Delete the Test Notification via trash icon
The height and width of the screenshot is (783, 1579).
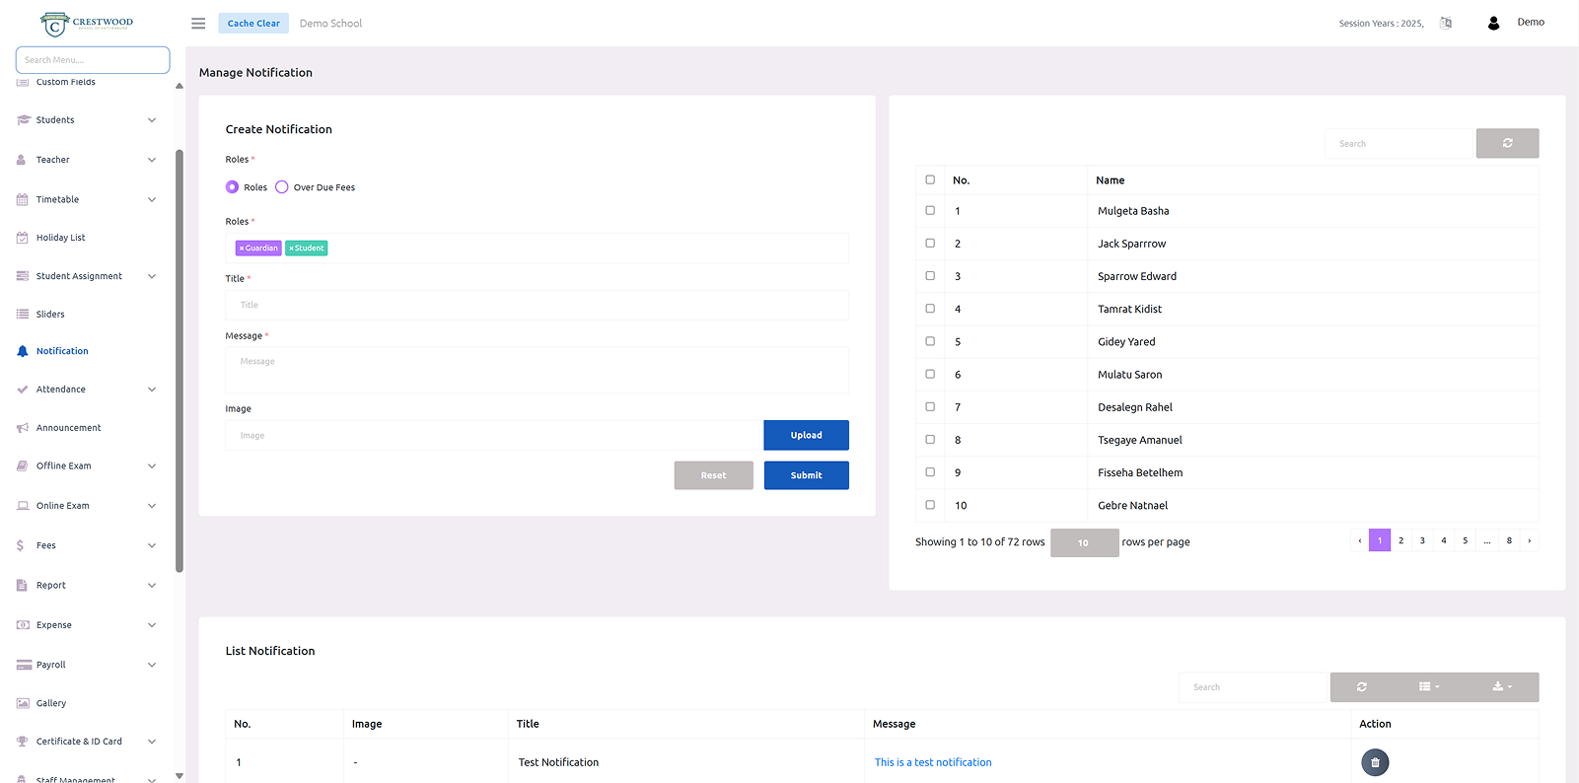coord(1374,762)
